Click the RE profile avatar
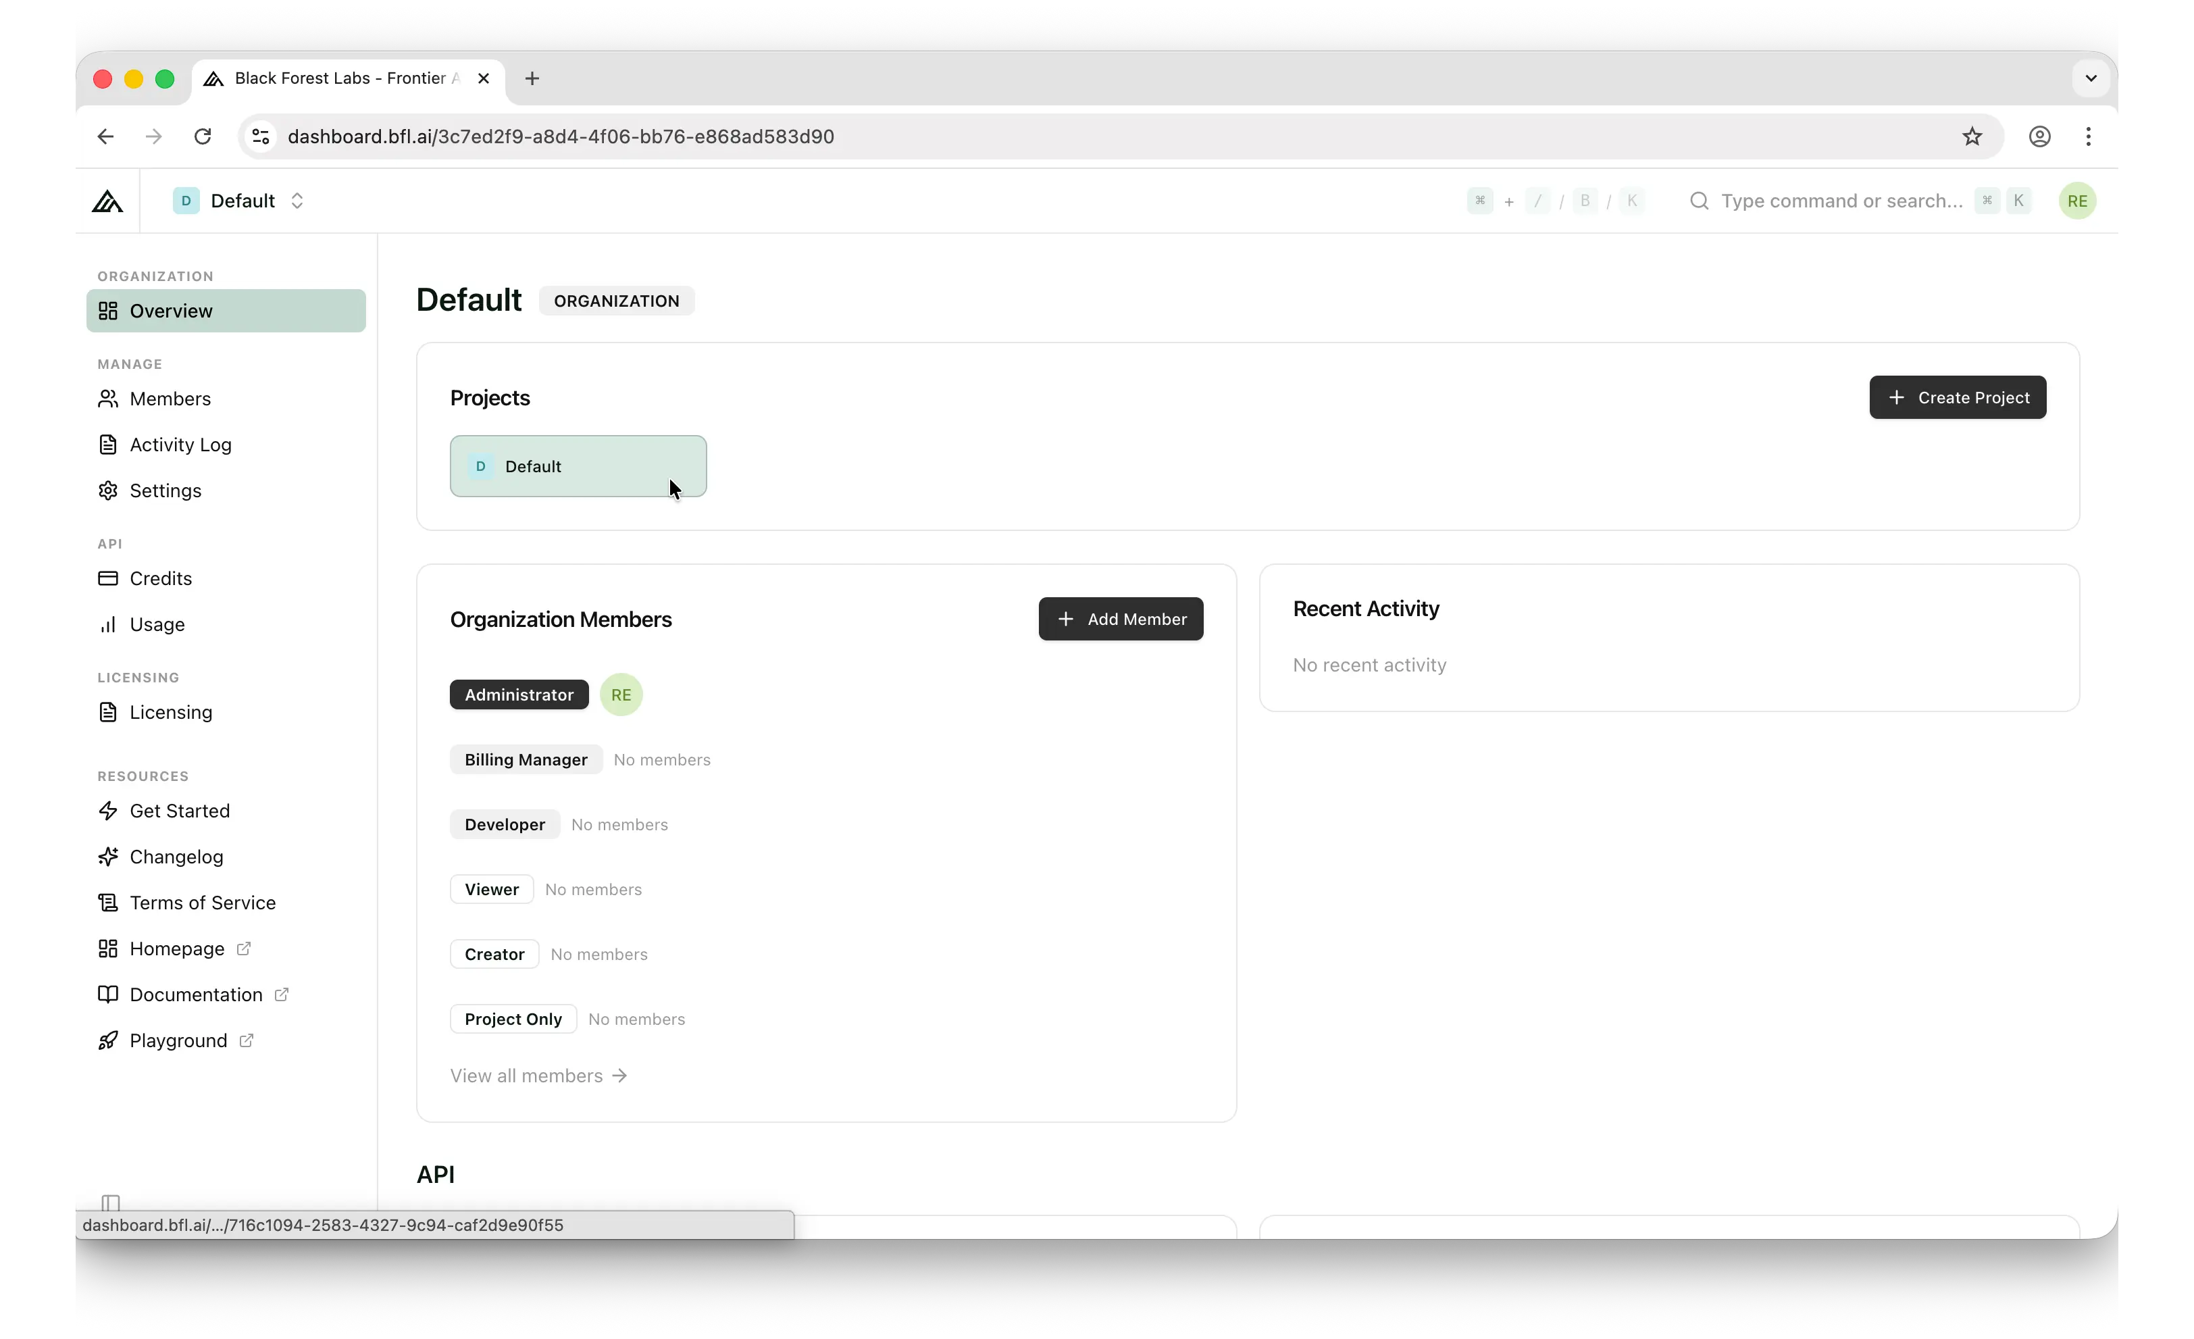 (2076, 201)
